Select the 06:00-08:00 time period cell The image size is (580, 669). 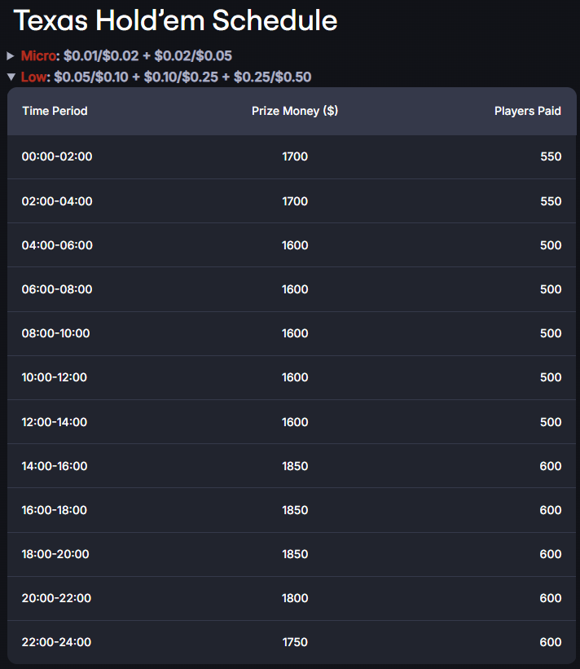57,289
